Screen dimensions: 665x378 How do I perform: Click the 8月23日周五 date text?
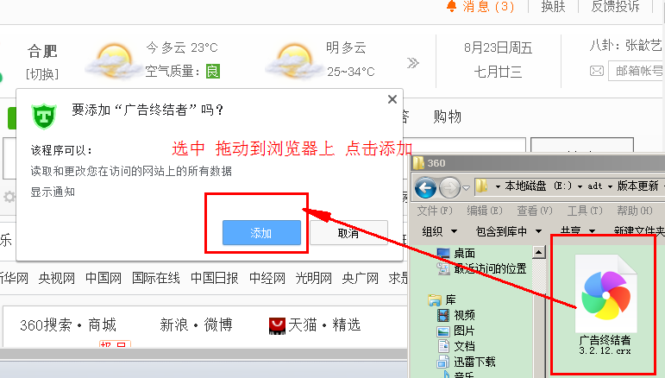click(x=498, y=47)
